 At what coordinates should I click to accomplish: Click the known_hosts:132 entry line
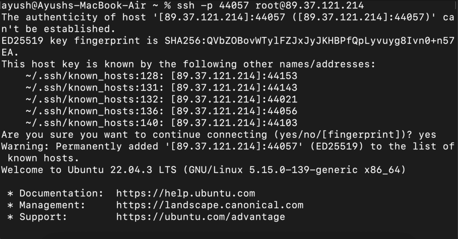point(161,99)
